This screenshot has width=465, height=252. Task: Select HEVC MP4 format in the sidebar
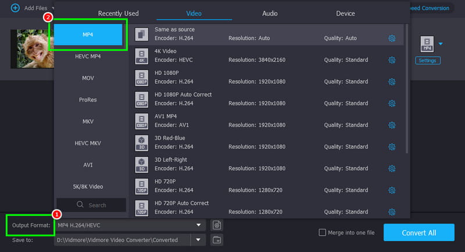(88, 56)
